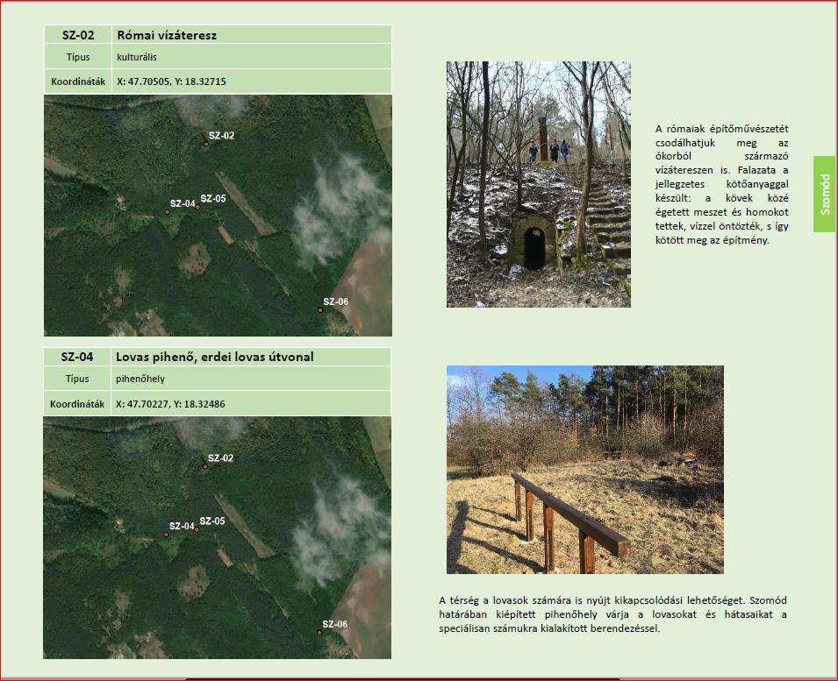Viewport: 838px width, 681px height.
Task: Click the SZ-05 marker on lower map
Action: (x=197, y=529)
